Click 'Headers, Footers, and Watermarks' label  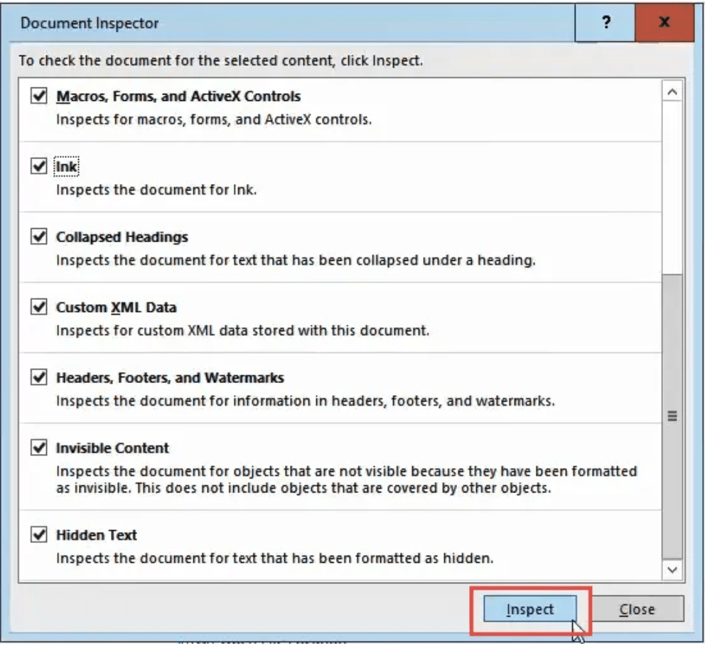(170, 377)
